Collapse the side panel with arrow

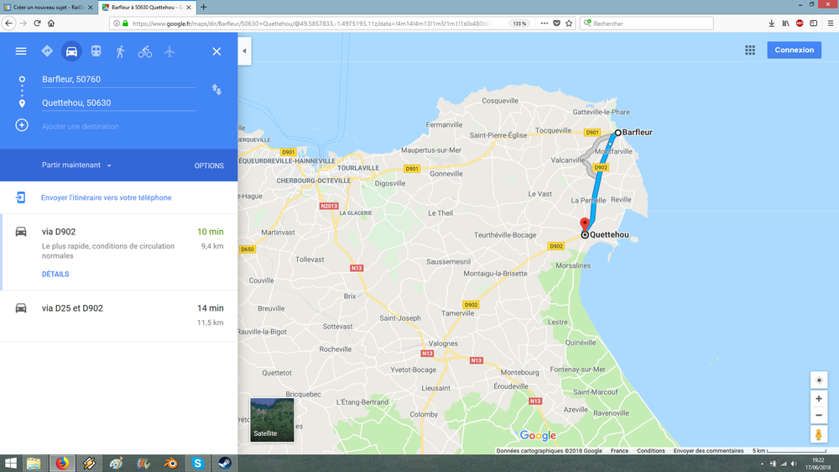click(244, 51)
